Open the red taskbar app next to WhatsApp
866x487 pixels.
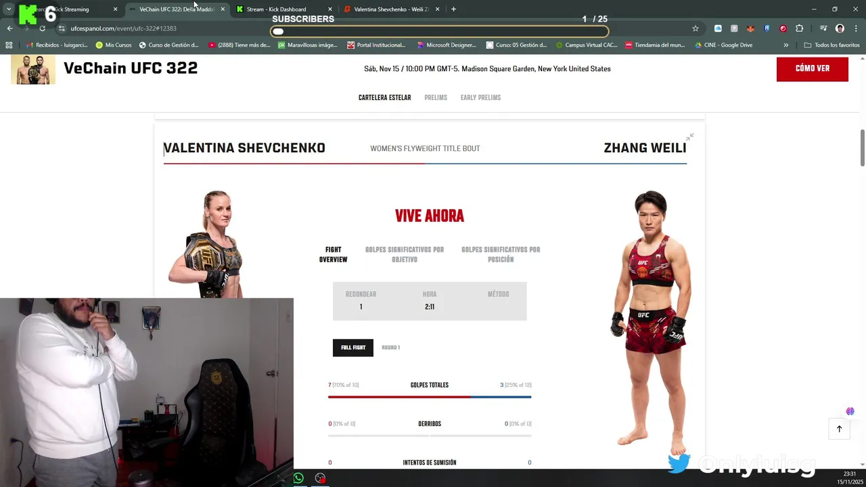click(x=320, y=478)
